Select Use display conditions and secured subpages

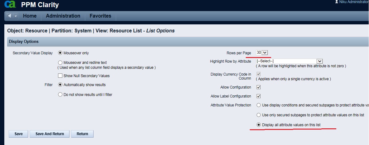[x=259, y=105]
